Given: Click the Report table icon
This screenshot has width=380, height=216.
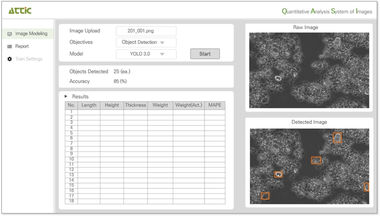Looking at the screenshot, I should click(9, 47).
